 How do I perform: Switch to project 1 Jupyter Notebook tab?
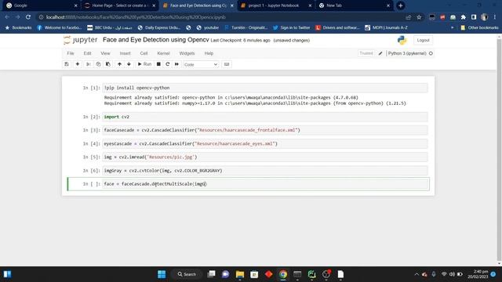(x=277, y=5)
